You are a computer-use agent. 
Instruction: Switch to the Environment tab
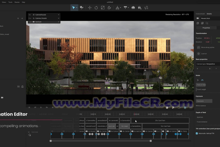point(200,14)
